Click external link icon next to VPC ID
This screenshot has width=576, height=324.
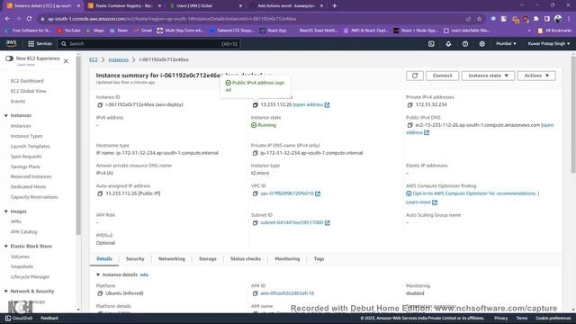coord(318,193)
